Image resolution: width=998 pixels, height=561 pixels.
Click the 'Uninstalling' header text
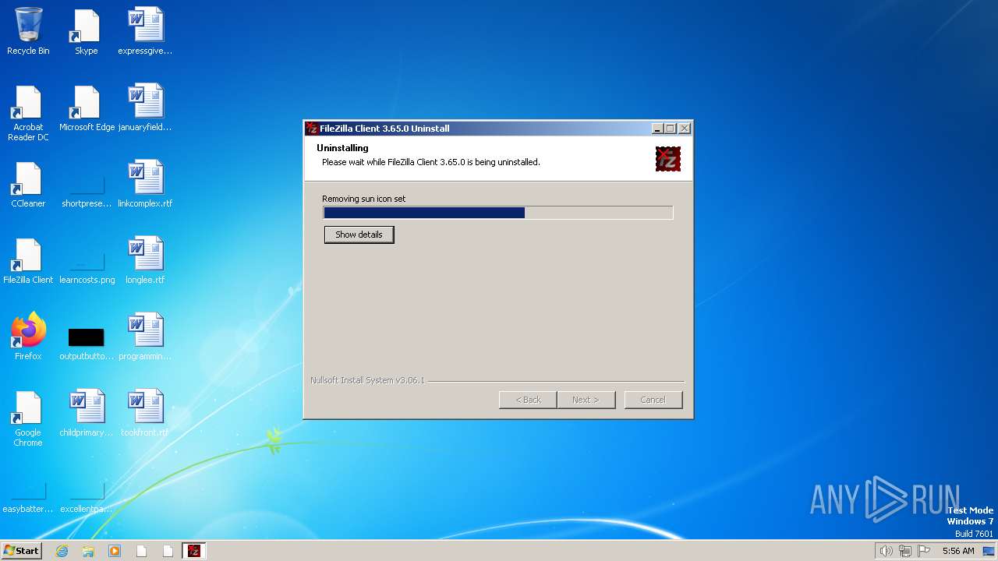pos(342,148)
